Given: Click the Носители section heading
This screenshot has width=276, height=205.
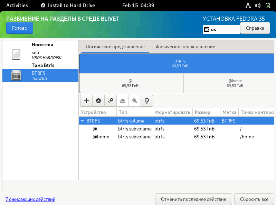Looking at the screenshot, I should click(x=42, y=45).
